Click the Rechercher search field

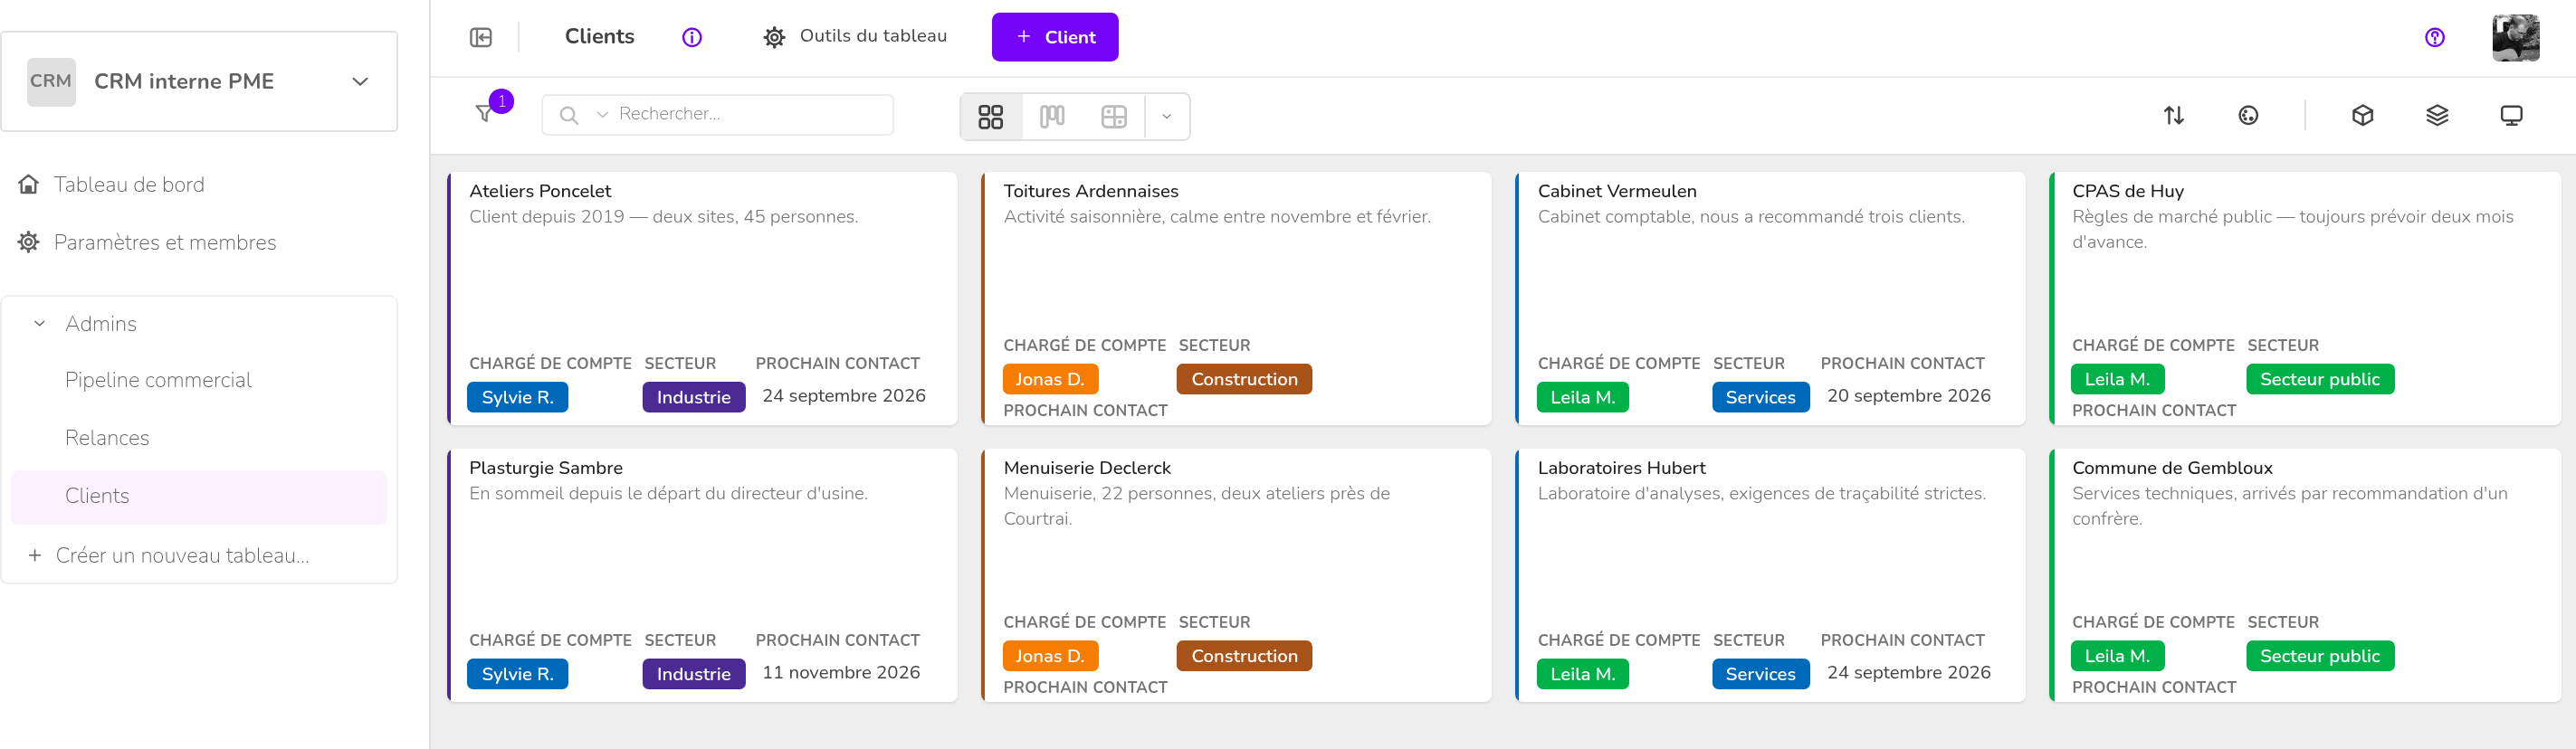717,114
